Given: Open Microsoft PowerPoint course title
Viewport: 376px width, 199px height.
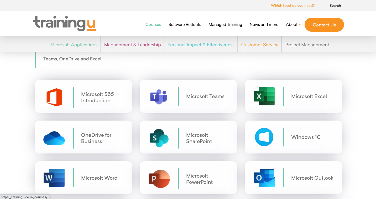Looking at the screenshot, I should [200, 179].
